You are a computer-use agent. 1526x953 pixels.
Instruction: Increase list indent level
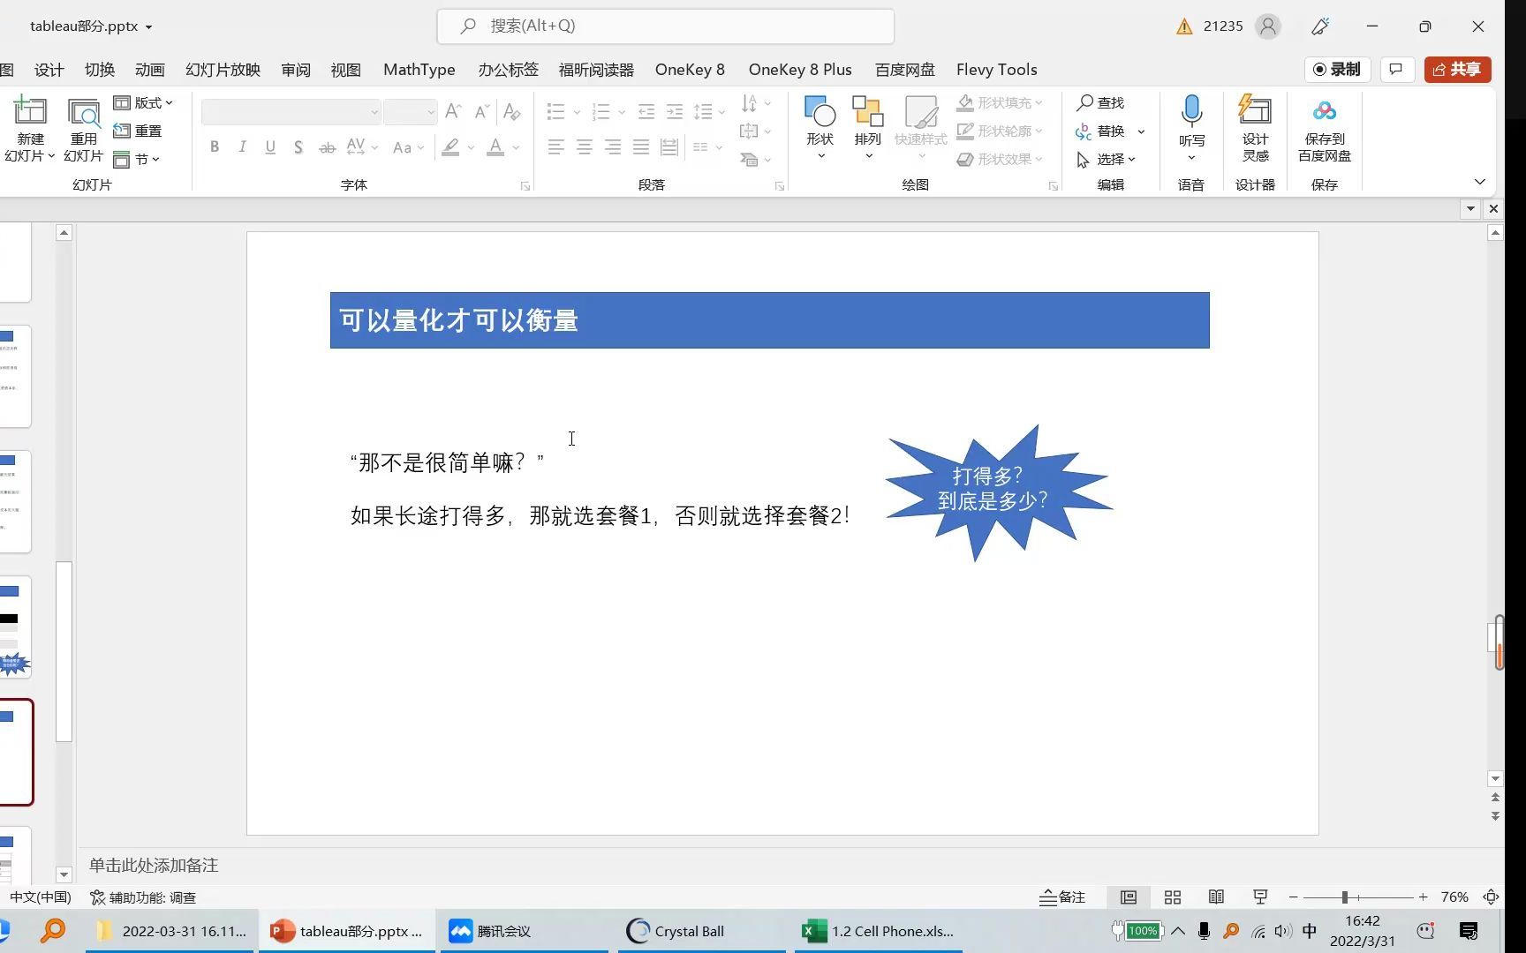click(x=675, y=111)
